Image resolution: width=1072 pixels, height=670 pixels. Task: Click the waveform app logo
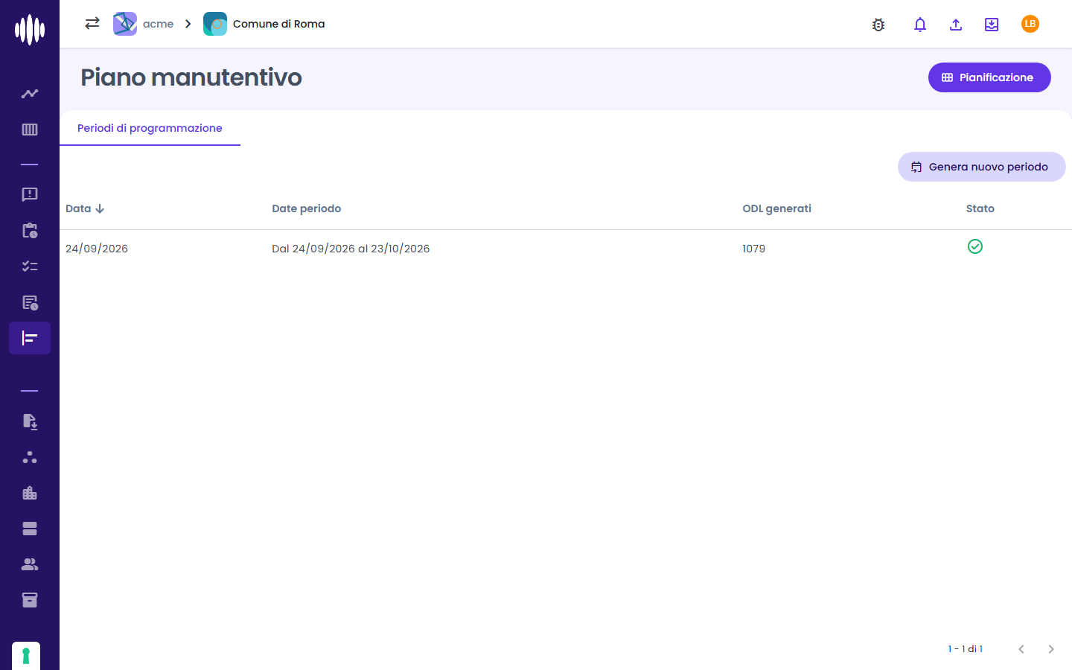[30, 30]
